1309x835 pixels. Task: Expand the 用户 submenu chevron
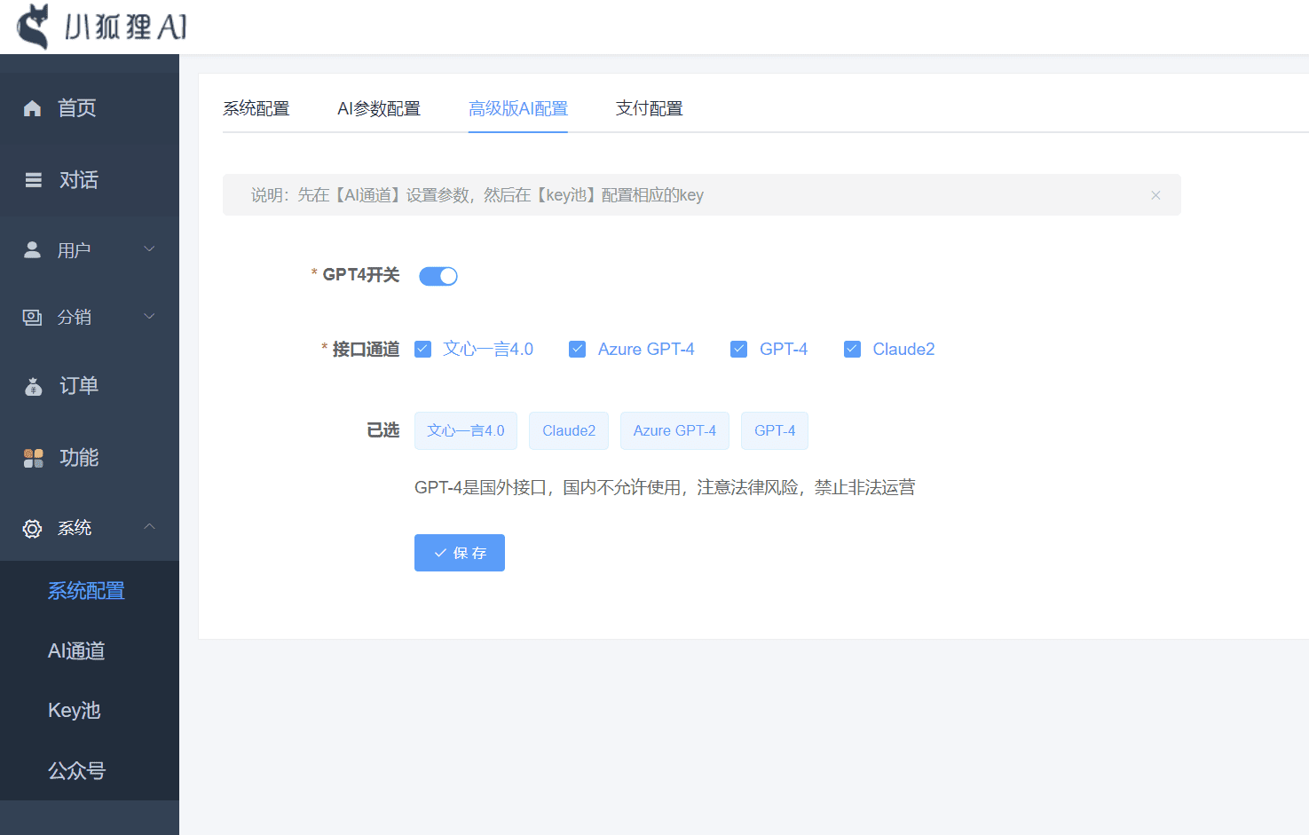click(x=149, y=249)
